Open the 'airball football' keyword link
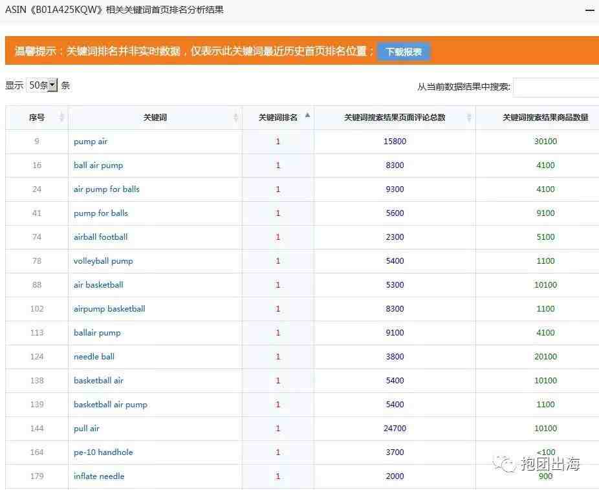Image resolution: width=599 pixels, height=490 pixels. pyautogui.click(x=100, y=237)
